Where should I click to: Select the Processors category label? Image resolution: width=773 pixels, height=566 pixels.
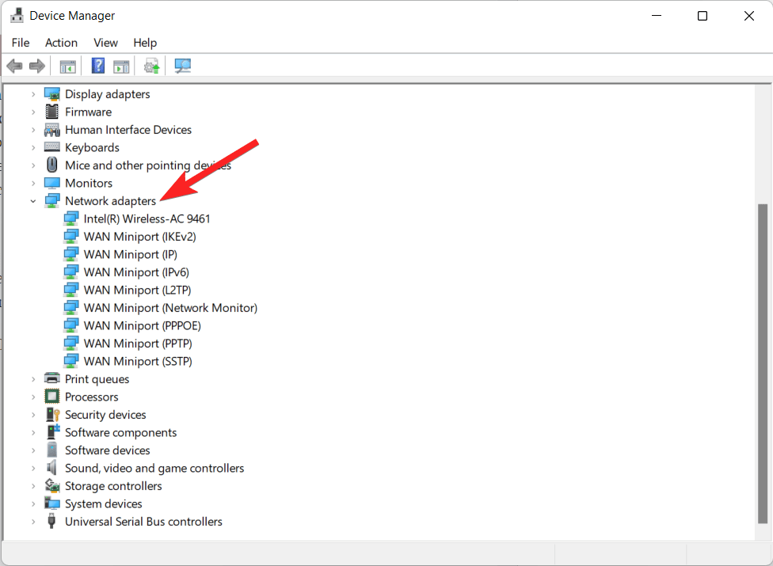coord(92,397)
